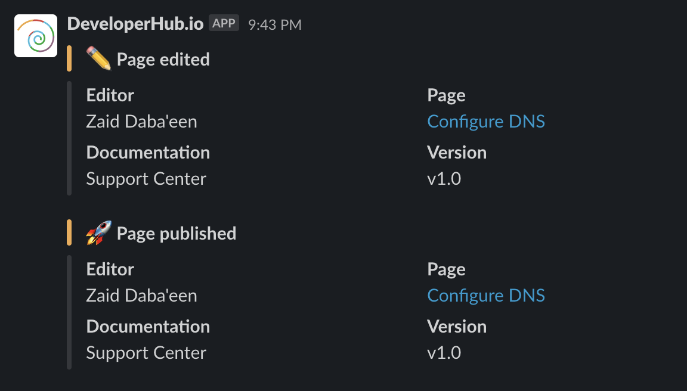Click the Editor label in Page edited block
This screenshot has height=391, width=687.
tap(110, 95)
